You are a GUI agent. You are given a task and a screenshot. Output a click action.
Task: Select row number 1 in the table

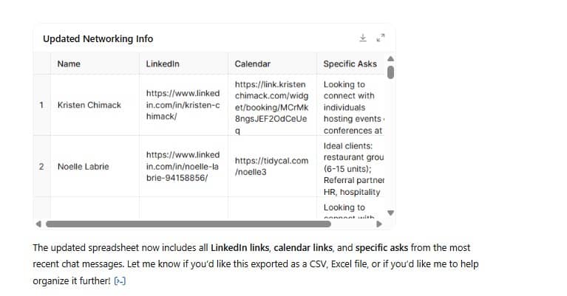click(x=41, y=105)
